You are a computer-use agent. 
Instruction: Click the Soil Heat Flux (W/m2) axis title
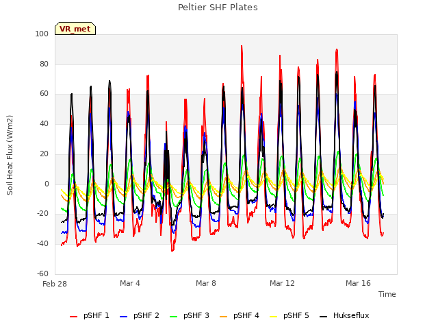point(10,155)
